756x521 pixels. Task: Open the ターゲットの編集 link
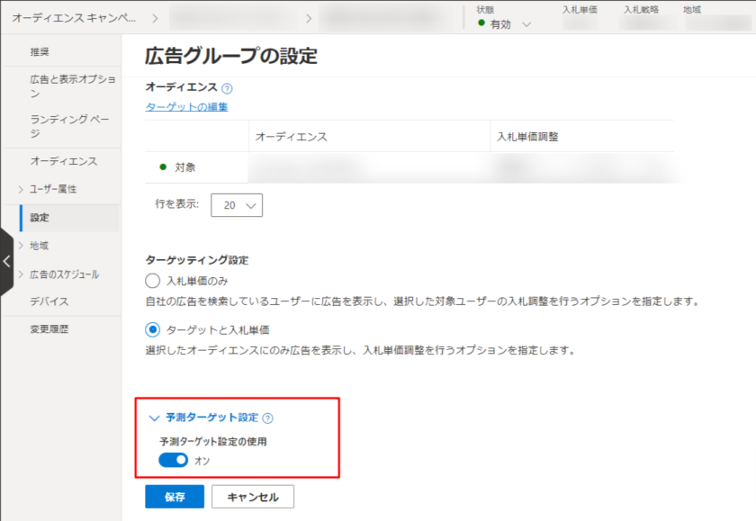click(x=186, y=107)
